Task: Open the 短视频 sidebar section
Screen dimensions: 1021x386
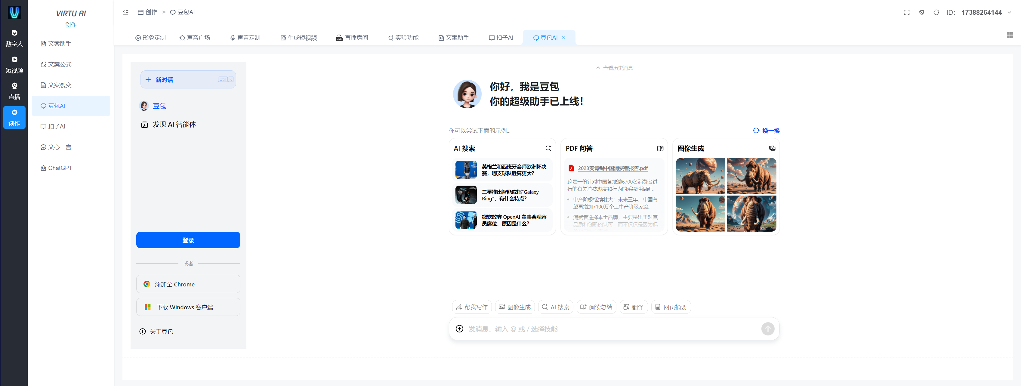Action: [x=14, y=65]
